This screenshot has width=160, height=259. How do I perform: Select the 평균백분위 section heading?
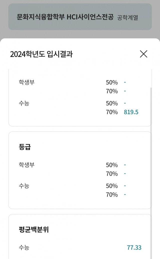(33, 229)
